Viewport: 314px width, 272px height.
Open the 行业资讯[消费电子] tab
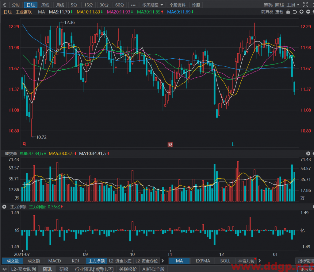tap(94, 269)
